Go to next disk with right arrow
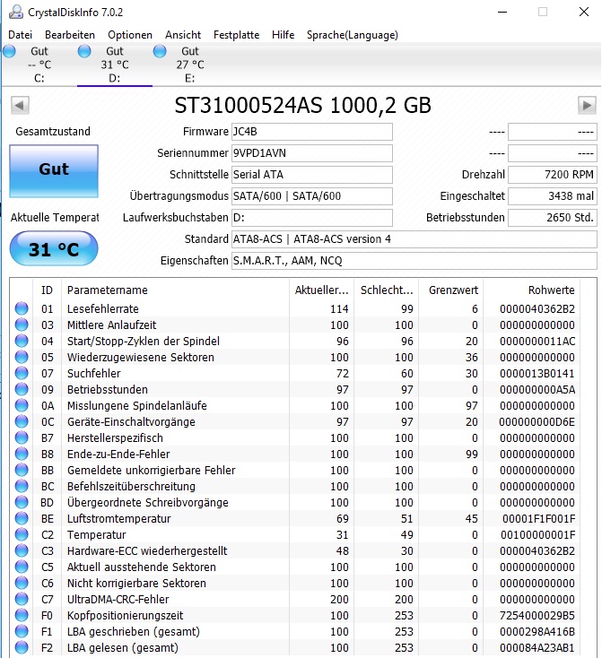The width and height of the screenshot is (602, 658). (587, 105)
